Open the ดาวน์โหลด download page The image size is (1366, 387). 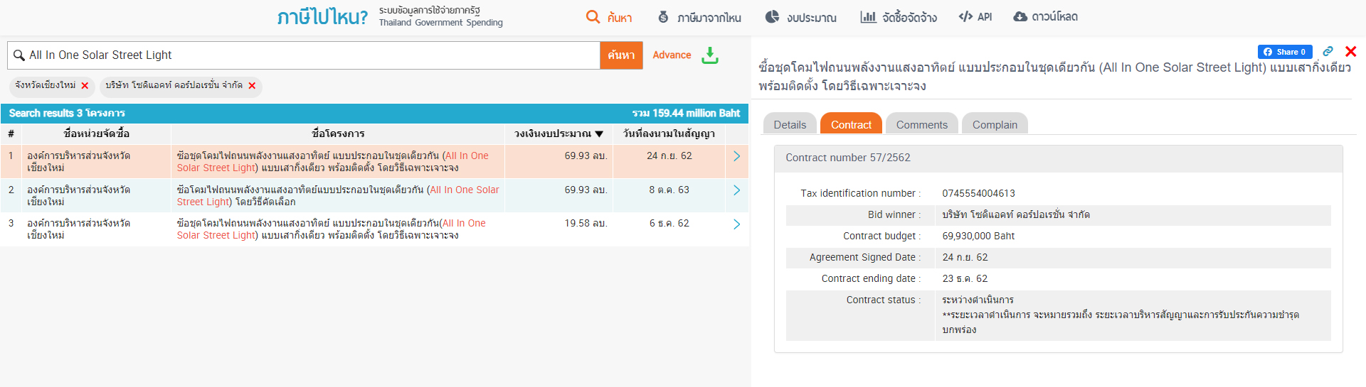pos(1045,17)
